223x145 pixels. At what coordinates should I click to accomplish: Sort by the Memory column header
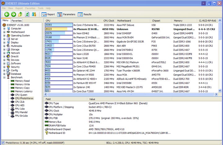click(x=185, y=21)
